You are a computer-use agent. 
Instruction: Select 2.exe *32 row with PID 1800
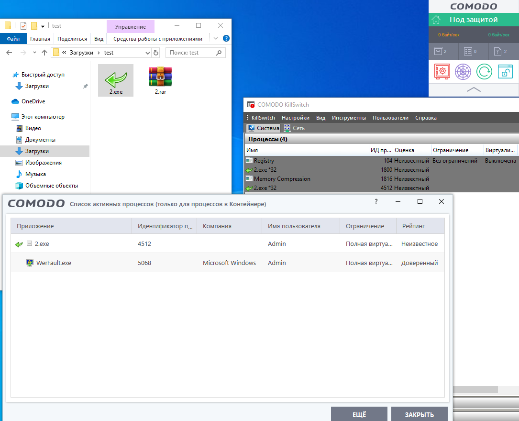[x=382, y=169]
